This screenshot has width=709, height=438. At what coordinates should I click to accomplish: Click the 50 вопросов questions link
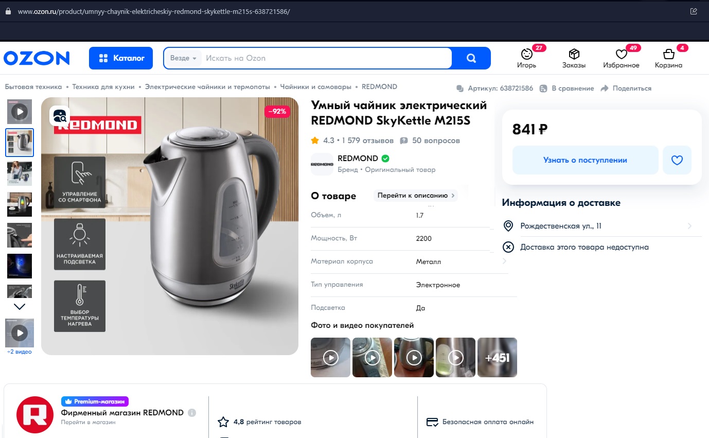pyautogui.click(x=430, y=141)
